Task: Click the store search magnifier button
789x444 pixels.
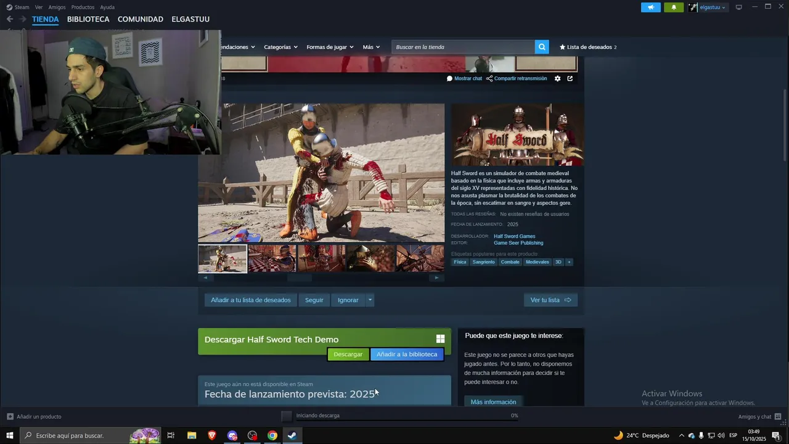Action: coord(542,47)
